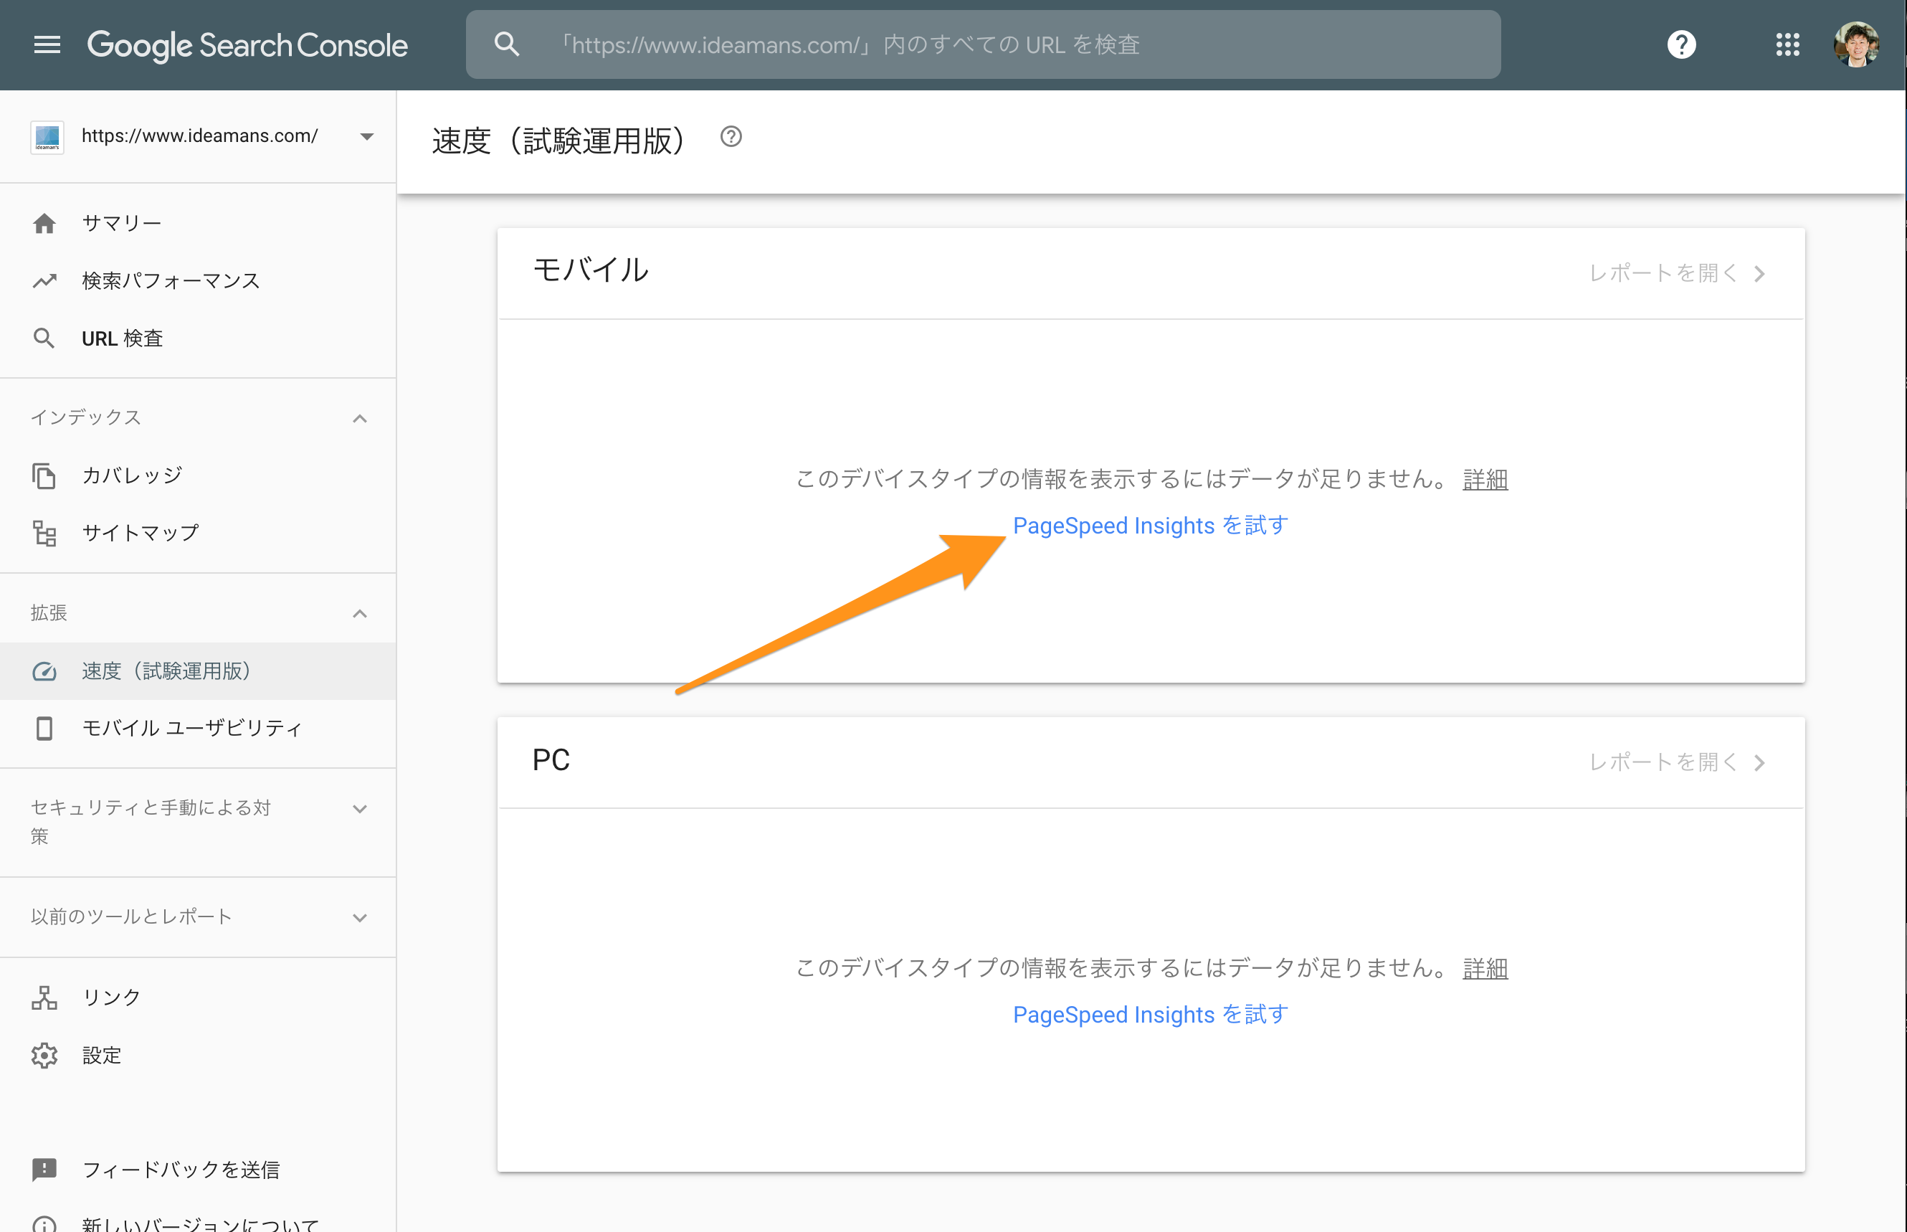Click the search magnifier icon in top bar
This screenshot has width=1907, height=1232.
coord(507,44)
